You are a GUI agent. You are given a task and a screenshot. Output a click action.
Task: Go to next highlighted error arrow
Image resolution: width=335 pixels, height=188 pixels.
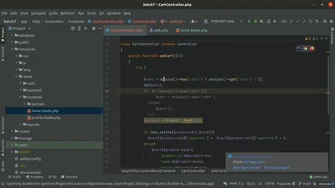(327, 39)
